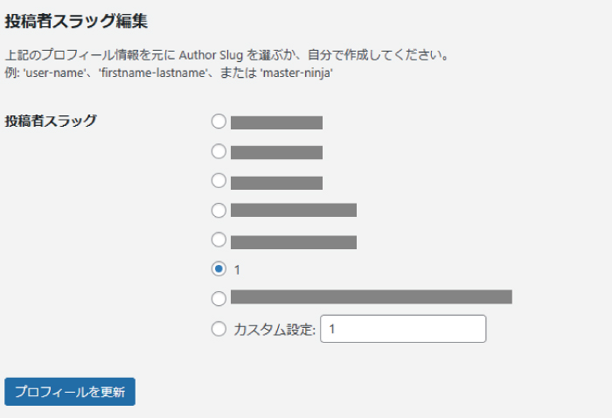The image size is (612, 418).
Task: Choose the radio with the longest redacted slug
Action: 219,298
